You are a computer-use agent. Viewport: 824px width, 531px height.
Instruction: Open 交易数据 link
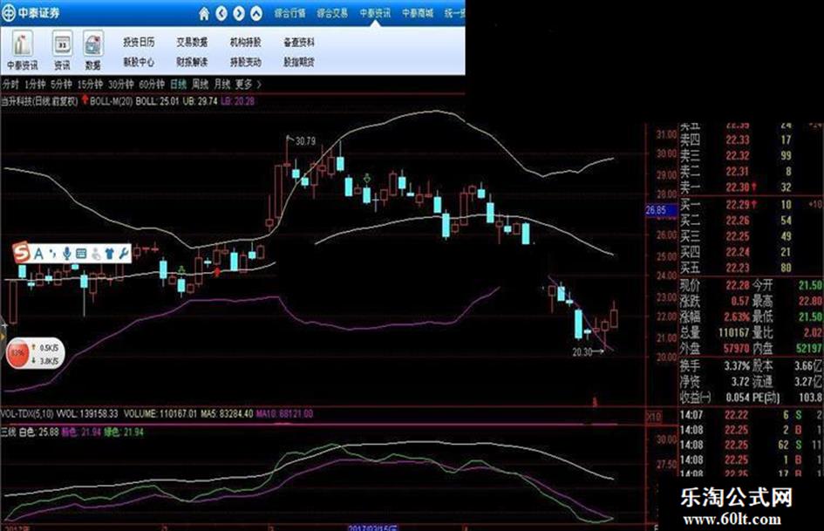(192, 42)
